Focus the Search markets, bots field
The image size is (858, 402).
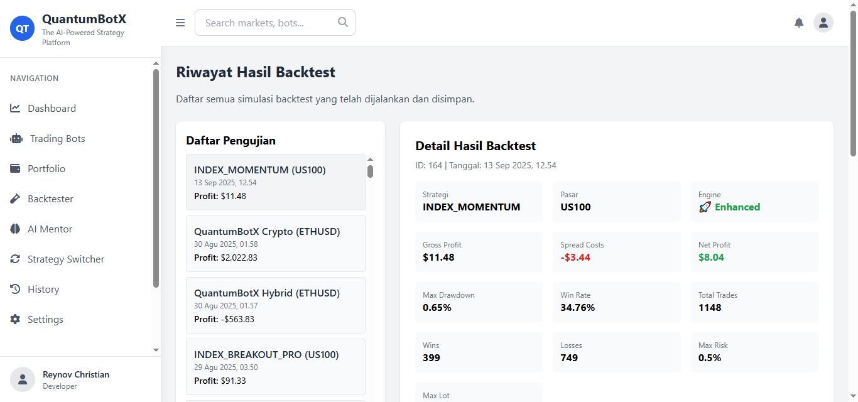tap(275, 23)
